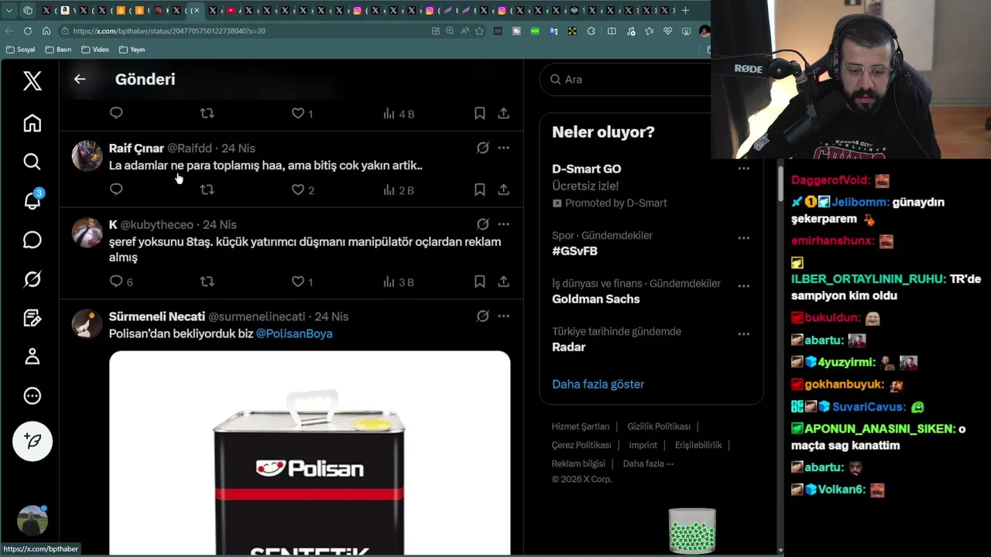Click the X logo in the sidebar
Screen dimensions: 991x557
tap(32, 80)
